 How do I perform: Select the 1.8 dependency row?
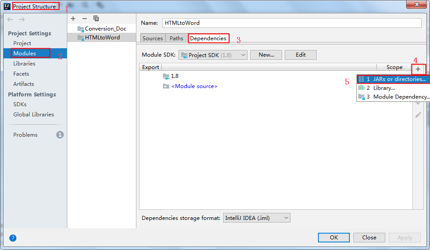point(275,76)
